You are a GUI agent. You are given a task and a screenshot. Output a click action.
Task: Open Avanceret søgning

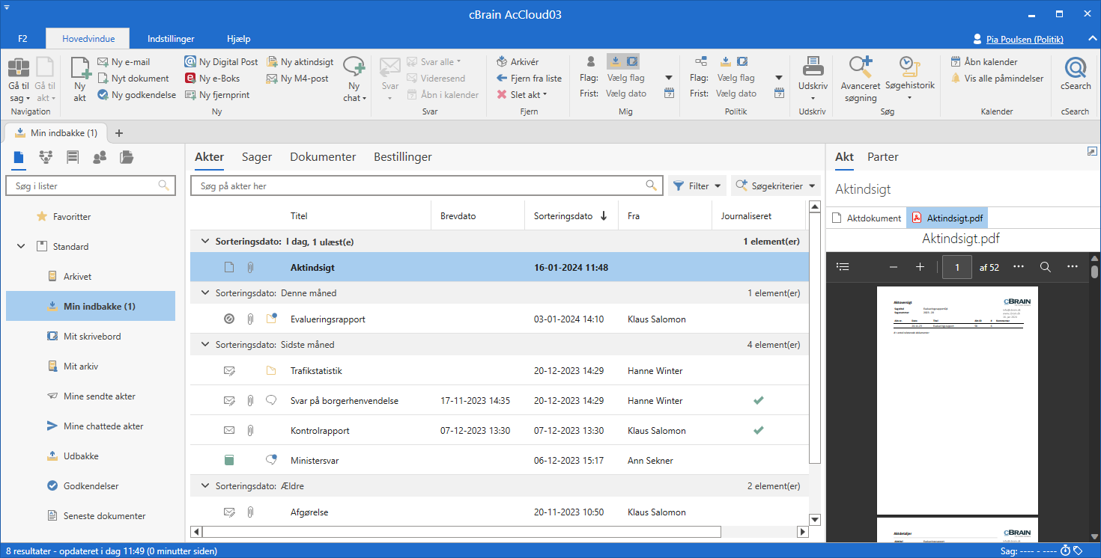tap(861, 80)
